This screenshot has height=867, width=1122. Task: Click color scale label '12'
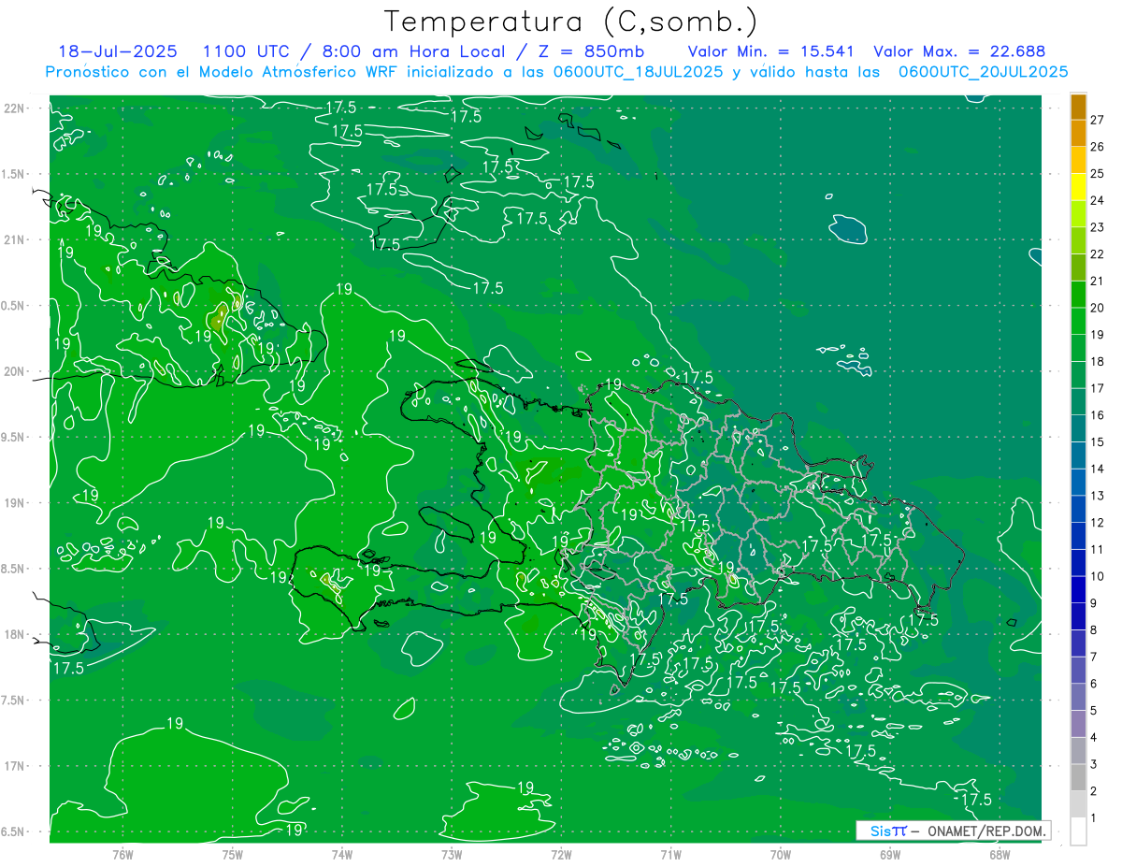click(x=1097, y=523)
